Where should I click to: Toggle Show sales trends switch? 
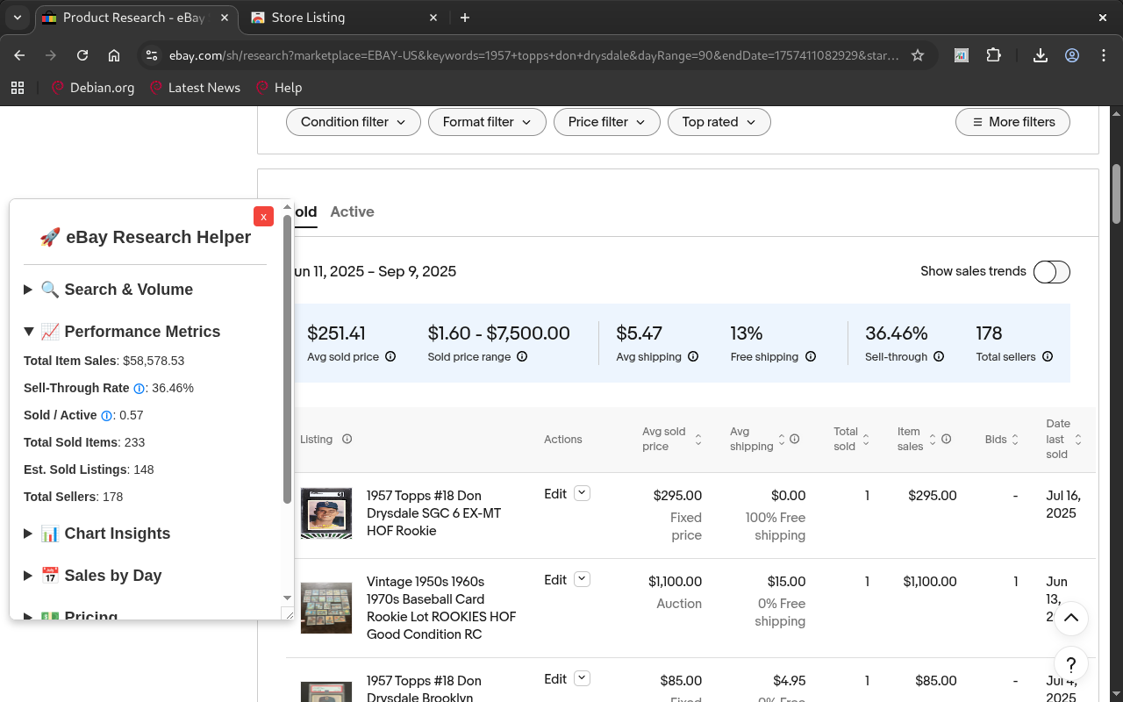point(1051,272)
